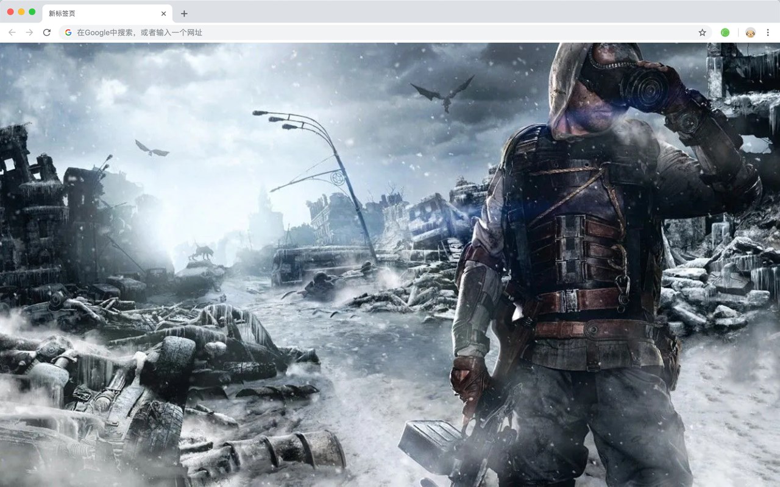Minimize the window with the yellow button
780x487 pixels.
(x=21, y=12)
